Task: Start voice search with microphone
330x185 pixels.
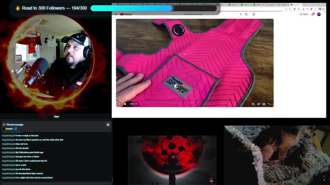Action: click(254, 14)
